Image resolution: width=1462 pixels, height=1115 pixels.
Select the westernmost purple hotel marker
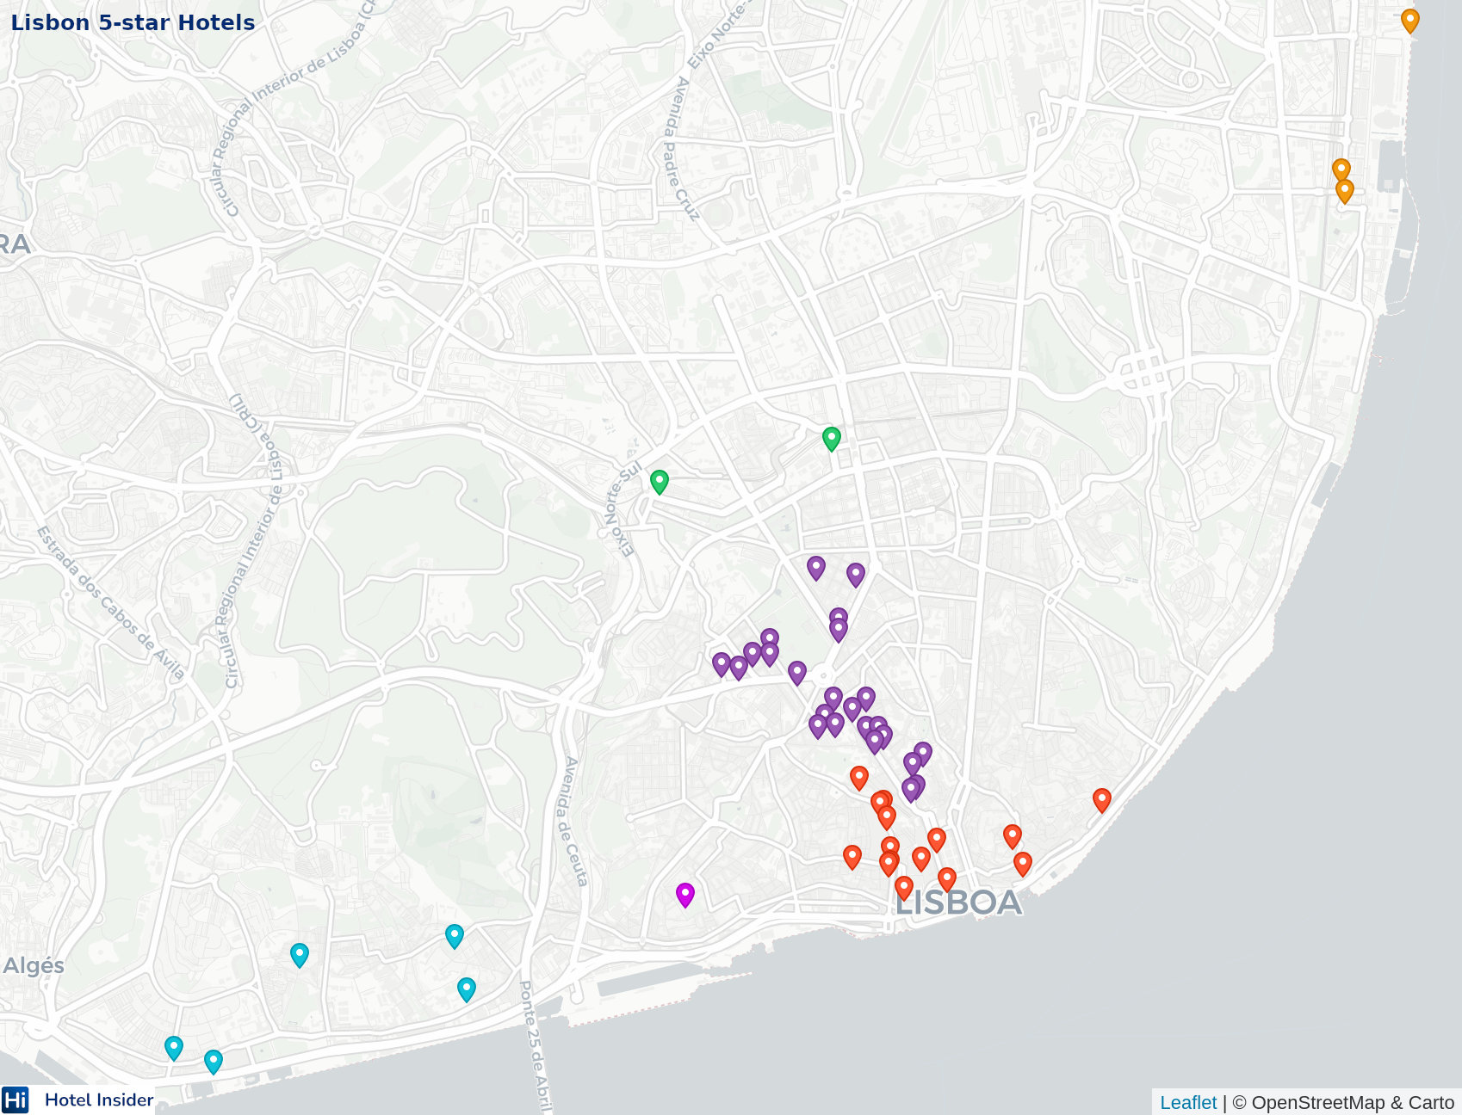point(722,663)
